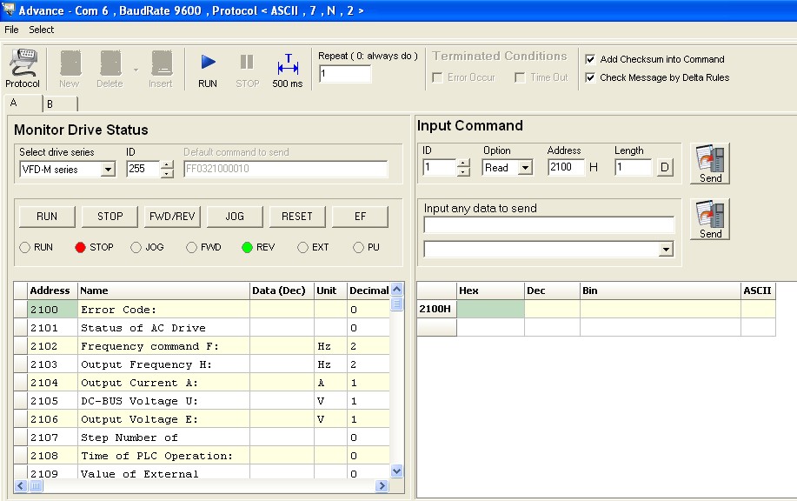
Task: Adjust the Monitor Drive ID 255 spinner
Action: coord(167,169)
